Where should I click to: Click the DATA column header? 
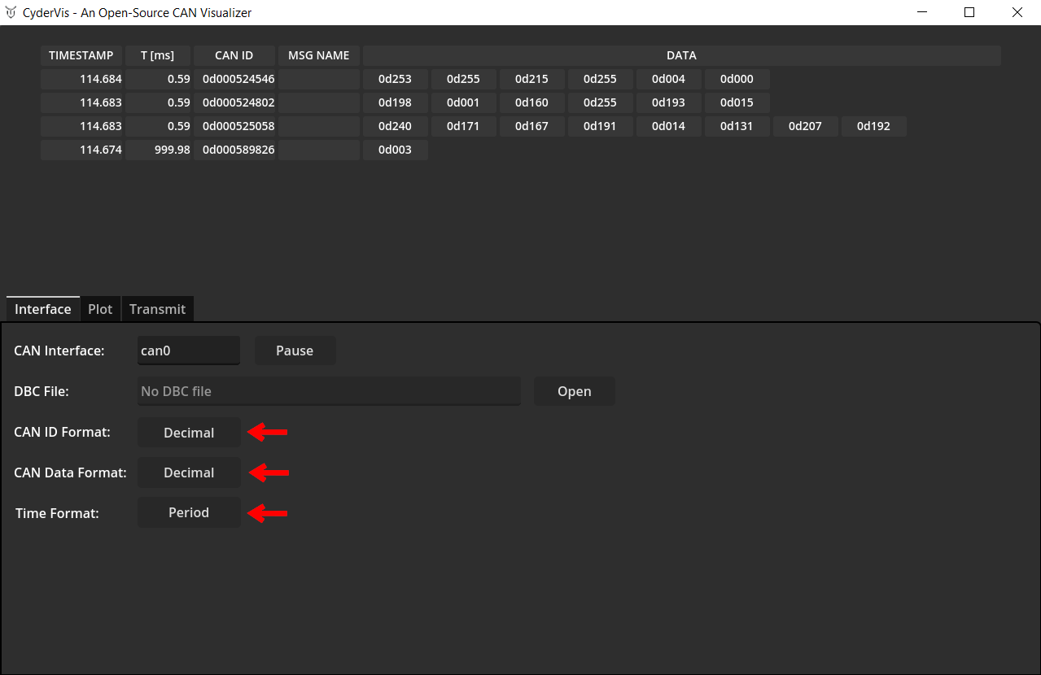[681, 55]
